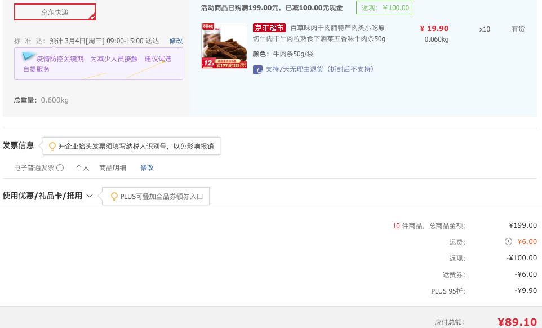Click the PLUS 95折 discount -¥9.90

[x=526, y=291]
